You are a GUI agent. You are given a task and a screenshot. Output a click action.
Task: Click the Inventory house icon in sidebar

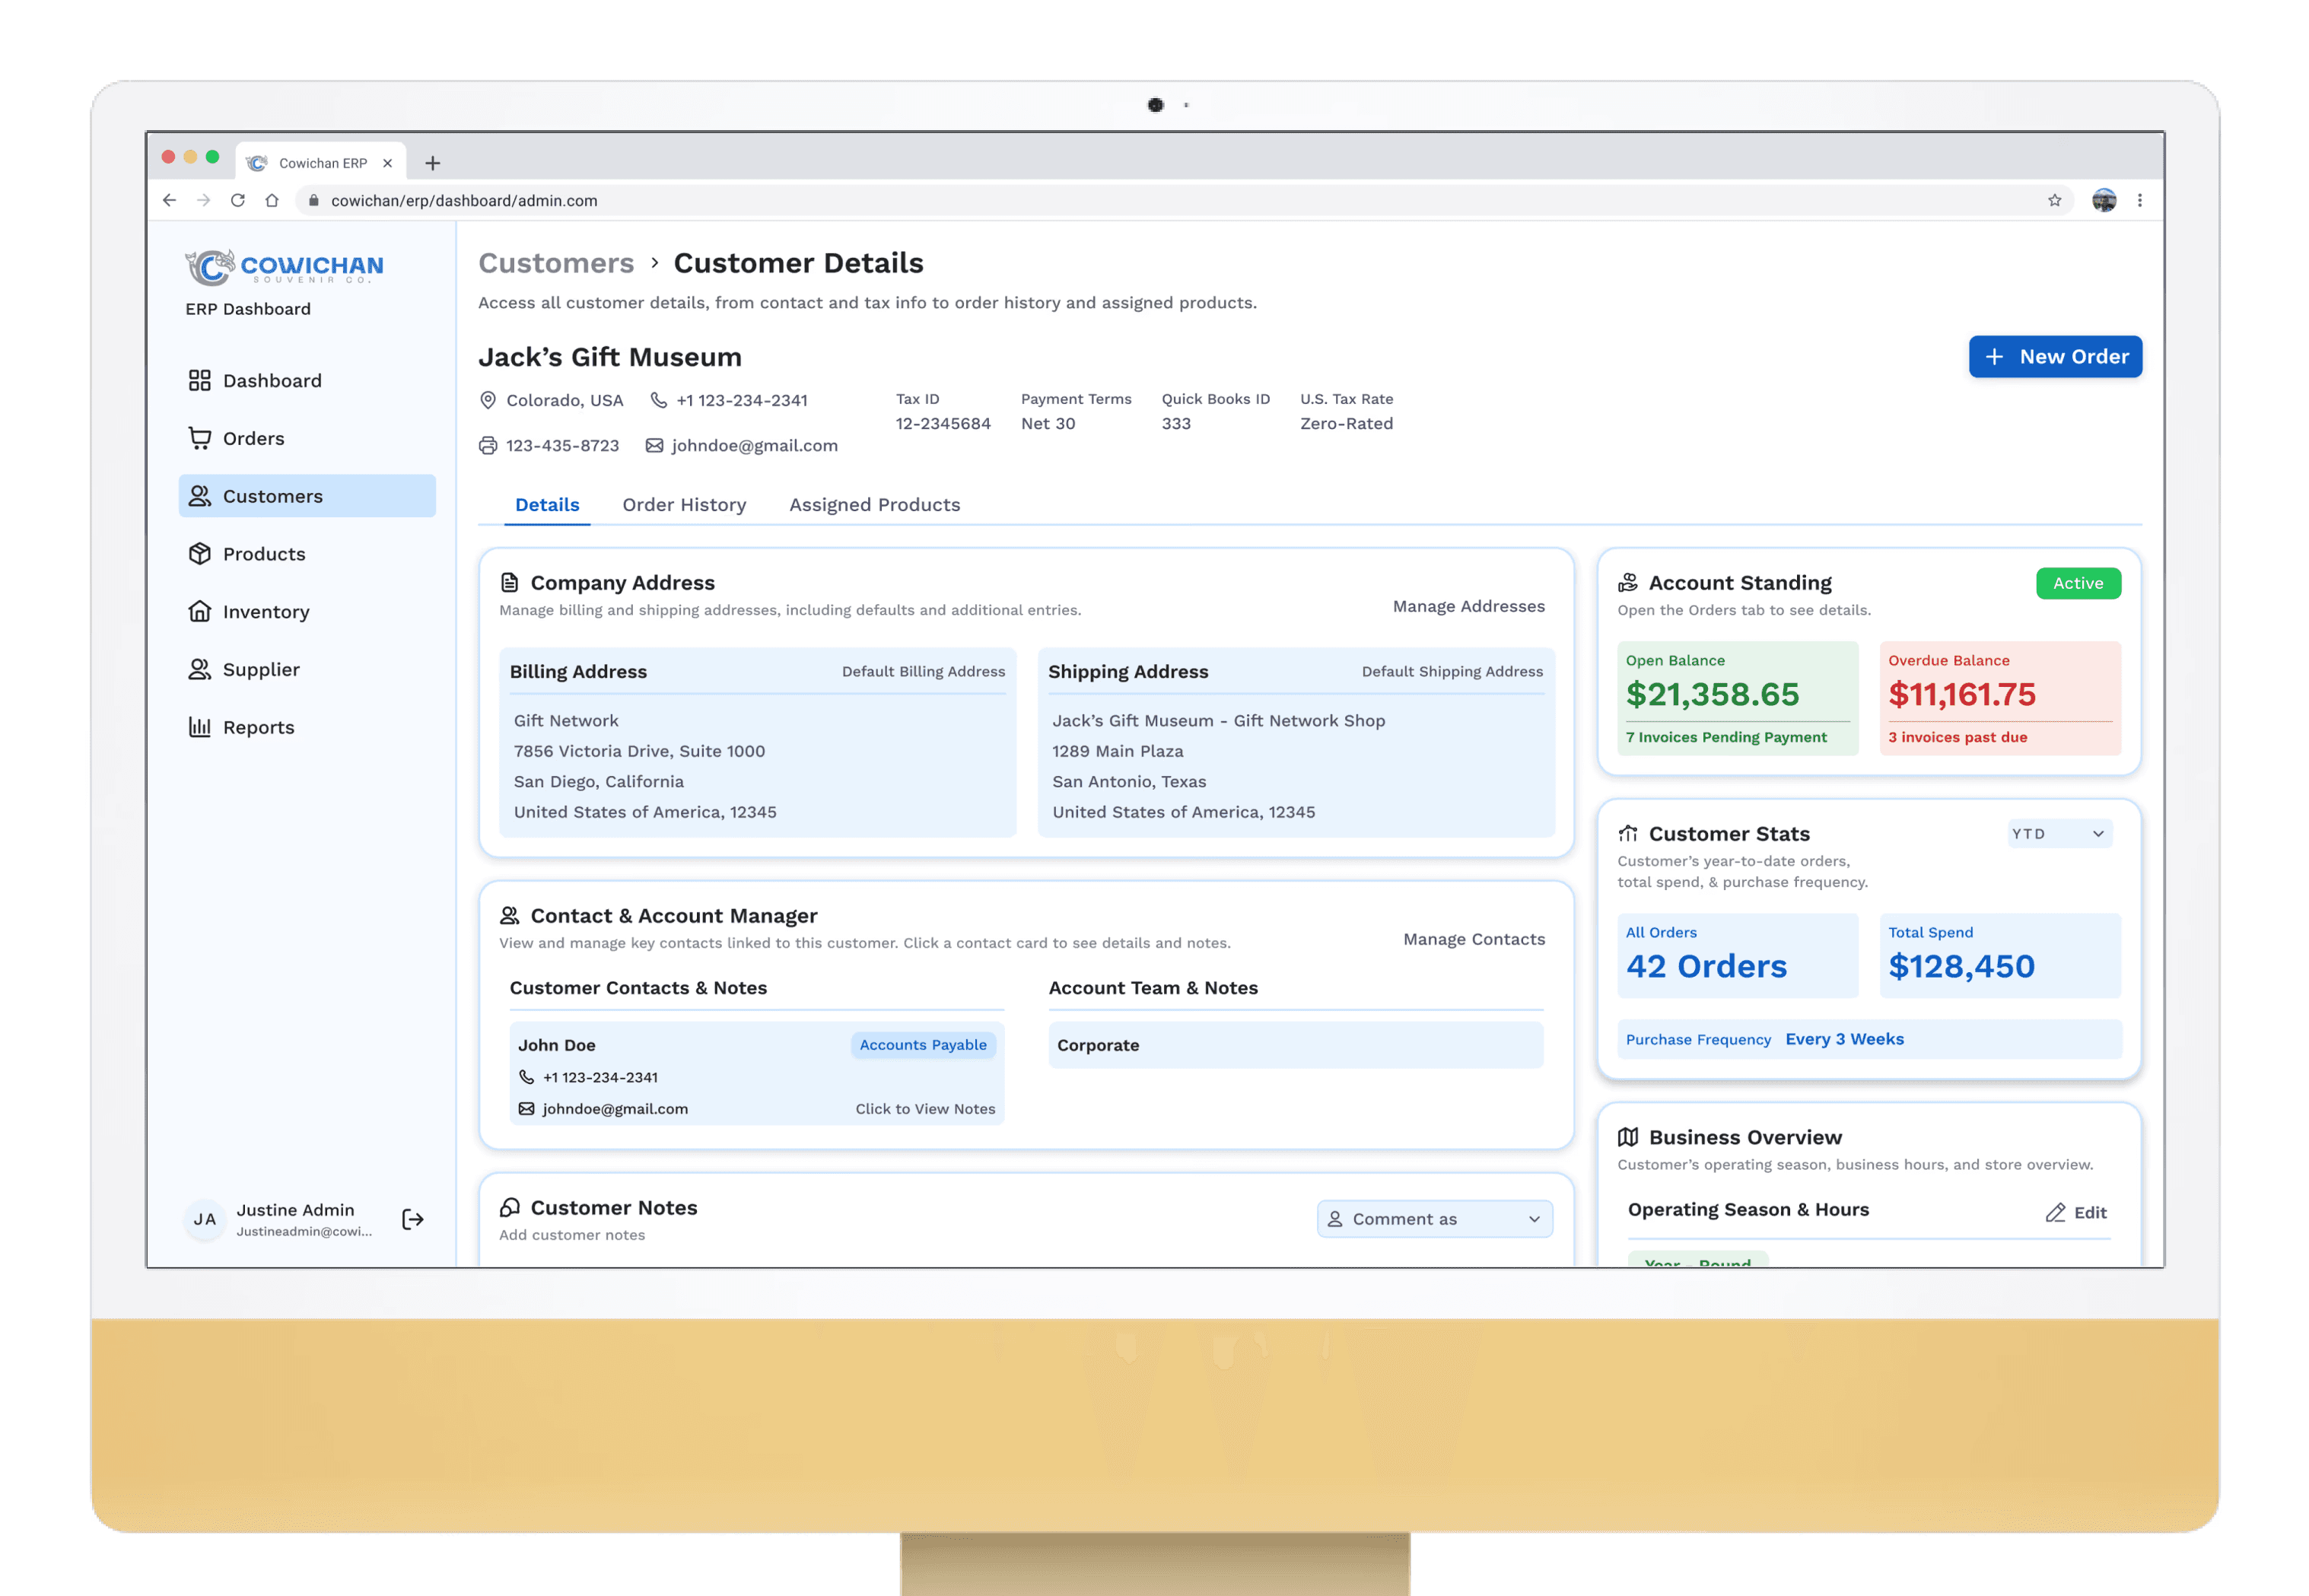coord(200,611)
